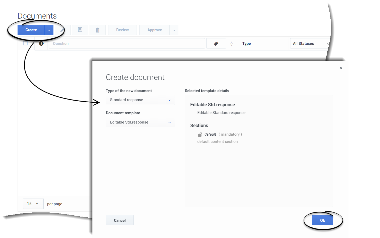Open the All Statuses filter dropdown
380x238 pixels.
[x=310, y=44]
